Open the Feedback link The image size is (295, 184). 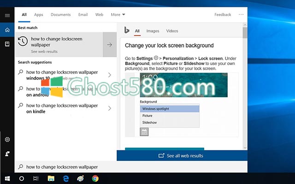[223, 15]
